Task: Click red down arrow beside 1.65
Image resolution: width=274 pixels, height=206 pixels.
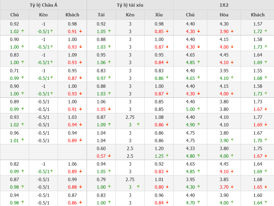Action: pyautogui.click(x=266, y=187)
